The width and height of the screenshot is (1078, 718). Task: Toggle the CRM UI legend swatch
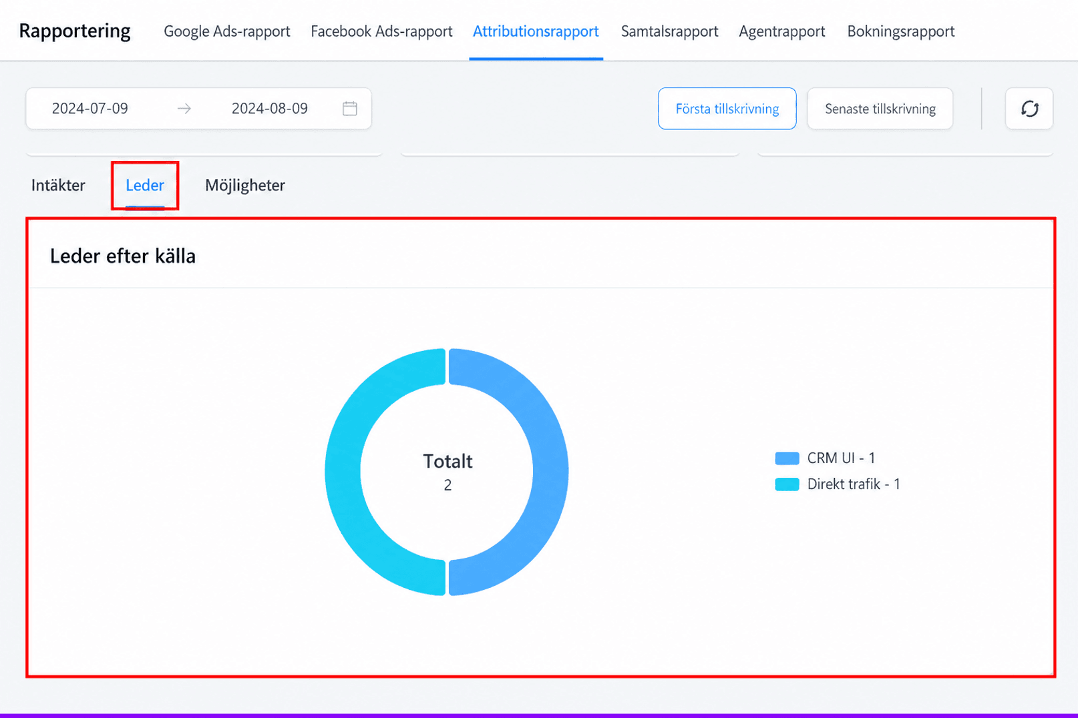click(x=787, y=458)
